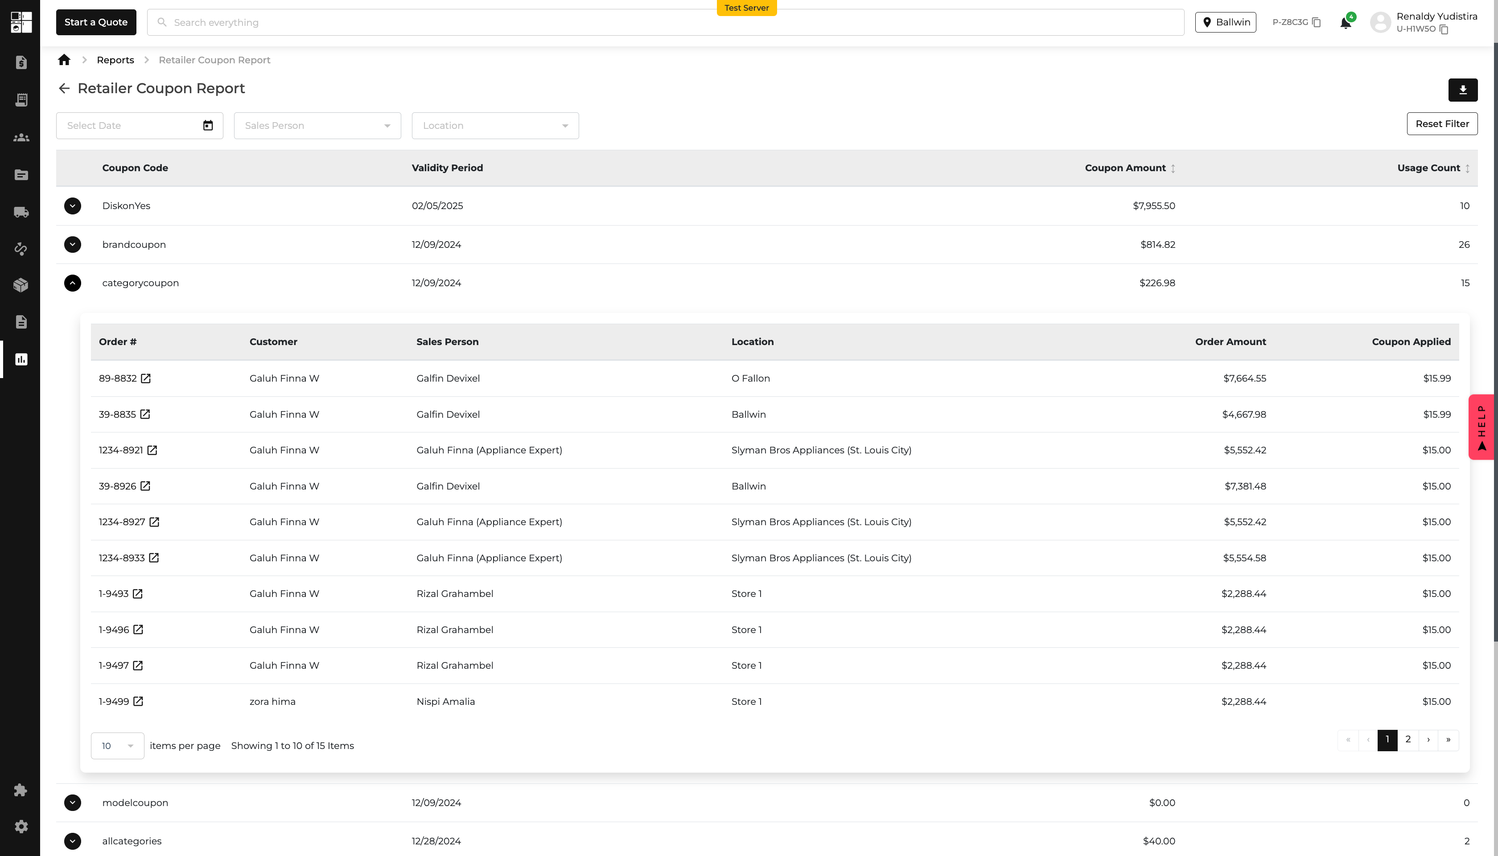Image resolution: width=1498 pixels, height=856 pixels.
Task: Expand the modelcoupon row
Action: pyautogui.click(x=72, y=802)
